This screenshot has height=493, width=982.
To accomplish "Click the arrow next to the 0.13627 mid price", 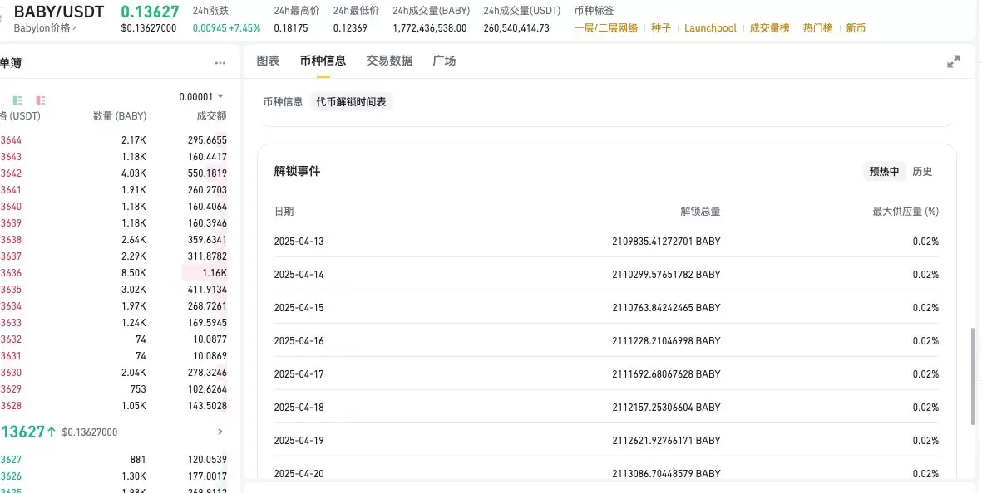I will [x=220, y=432].
